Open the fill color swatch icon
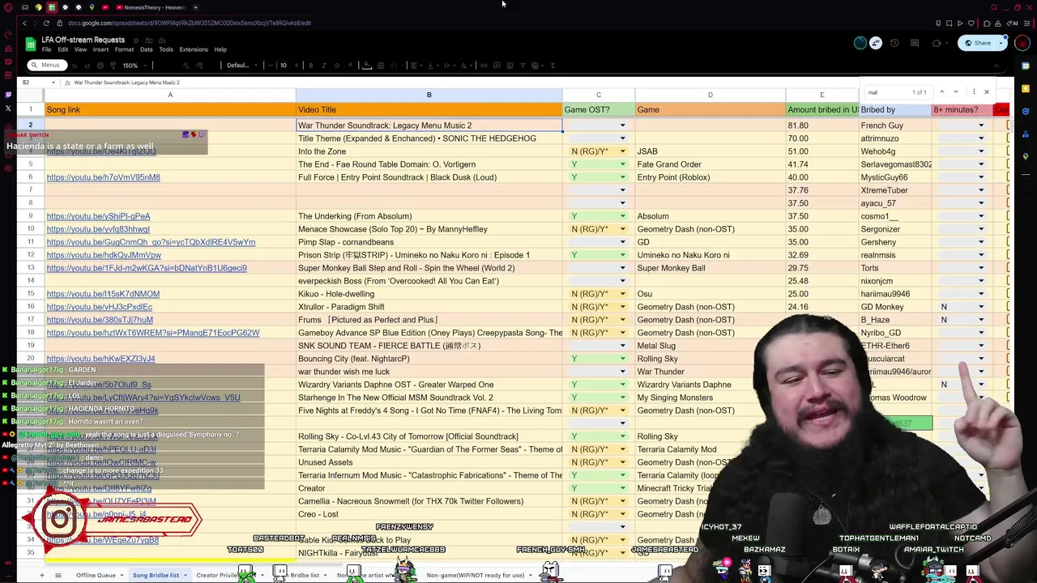The height and width of the screenshot is (583, 1037). click(366, 66)
